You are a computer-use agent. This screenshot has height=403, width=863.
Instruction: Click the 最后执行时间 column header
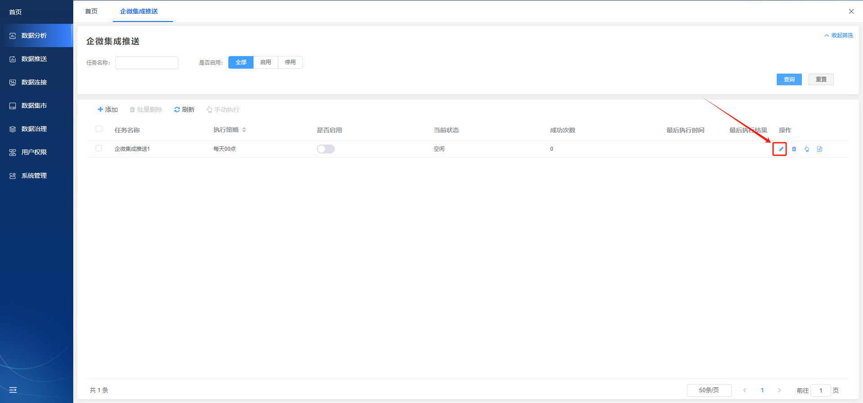tap(685, 130)
